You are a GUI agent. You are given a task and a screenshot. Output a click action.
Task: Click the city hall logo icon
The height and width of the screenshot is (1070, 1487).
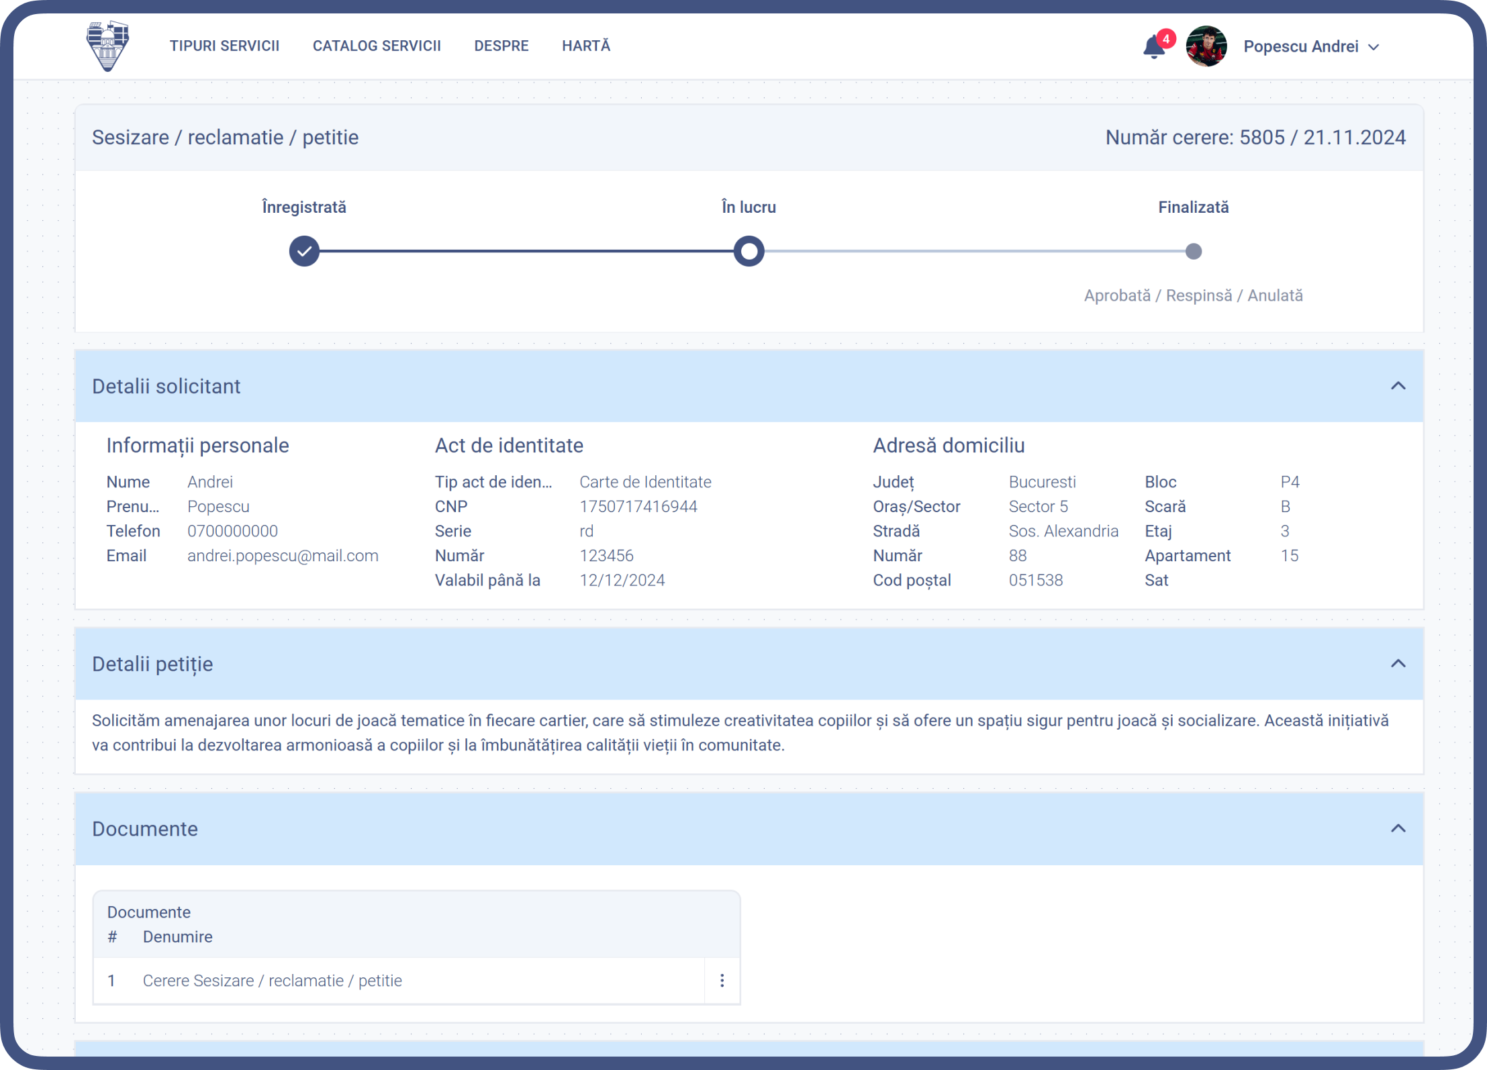click(107, 46)
